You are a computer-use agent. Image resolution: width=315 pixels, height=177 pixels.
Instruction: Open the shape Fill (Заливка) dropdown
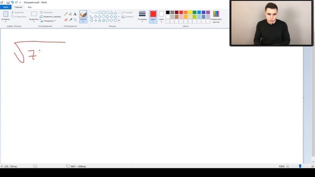(128, 17)
